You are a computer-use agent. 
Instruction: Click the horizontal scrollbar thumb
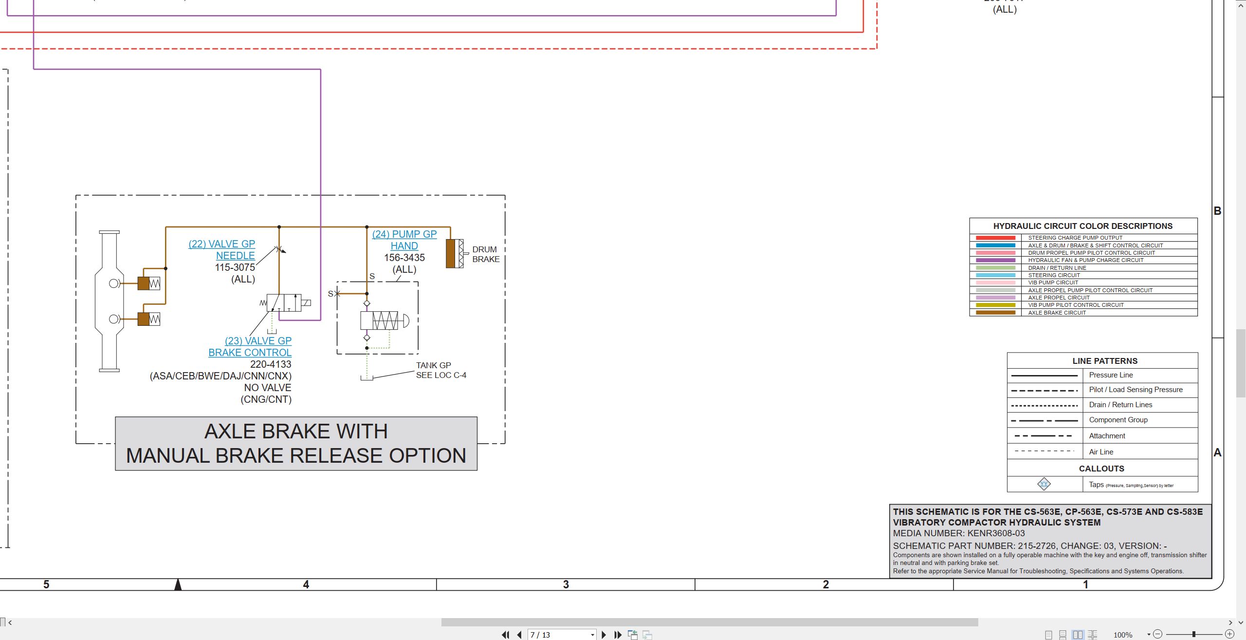[x=710, y=622]
